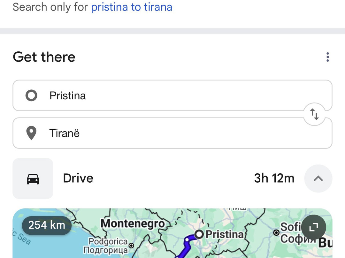345x258 pixels.
Task: Click the Pristina origin circle icon
Action: click(31, 95)
